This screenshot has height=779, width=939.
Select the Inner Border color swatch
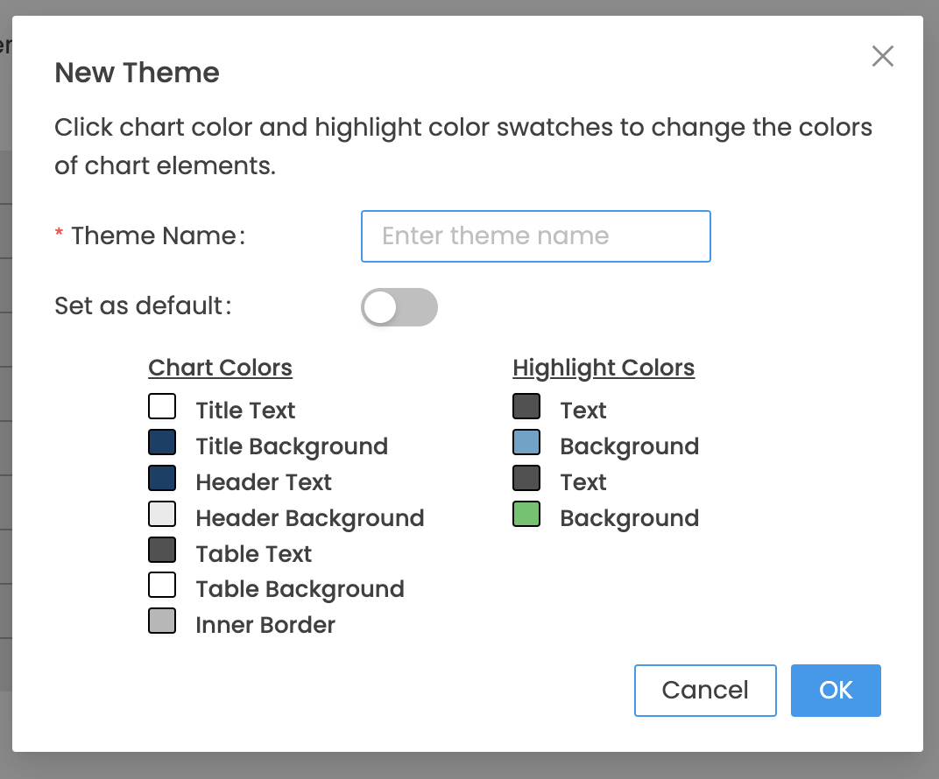(x=162, y=621)
